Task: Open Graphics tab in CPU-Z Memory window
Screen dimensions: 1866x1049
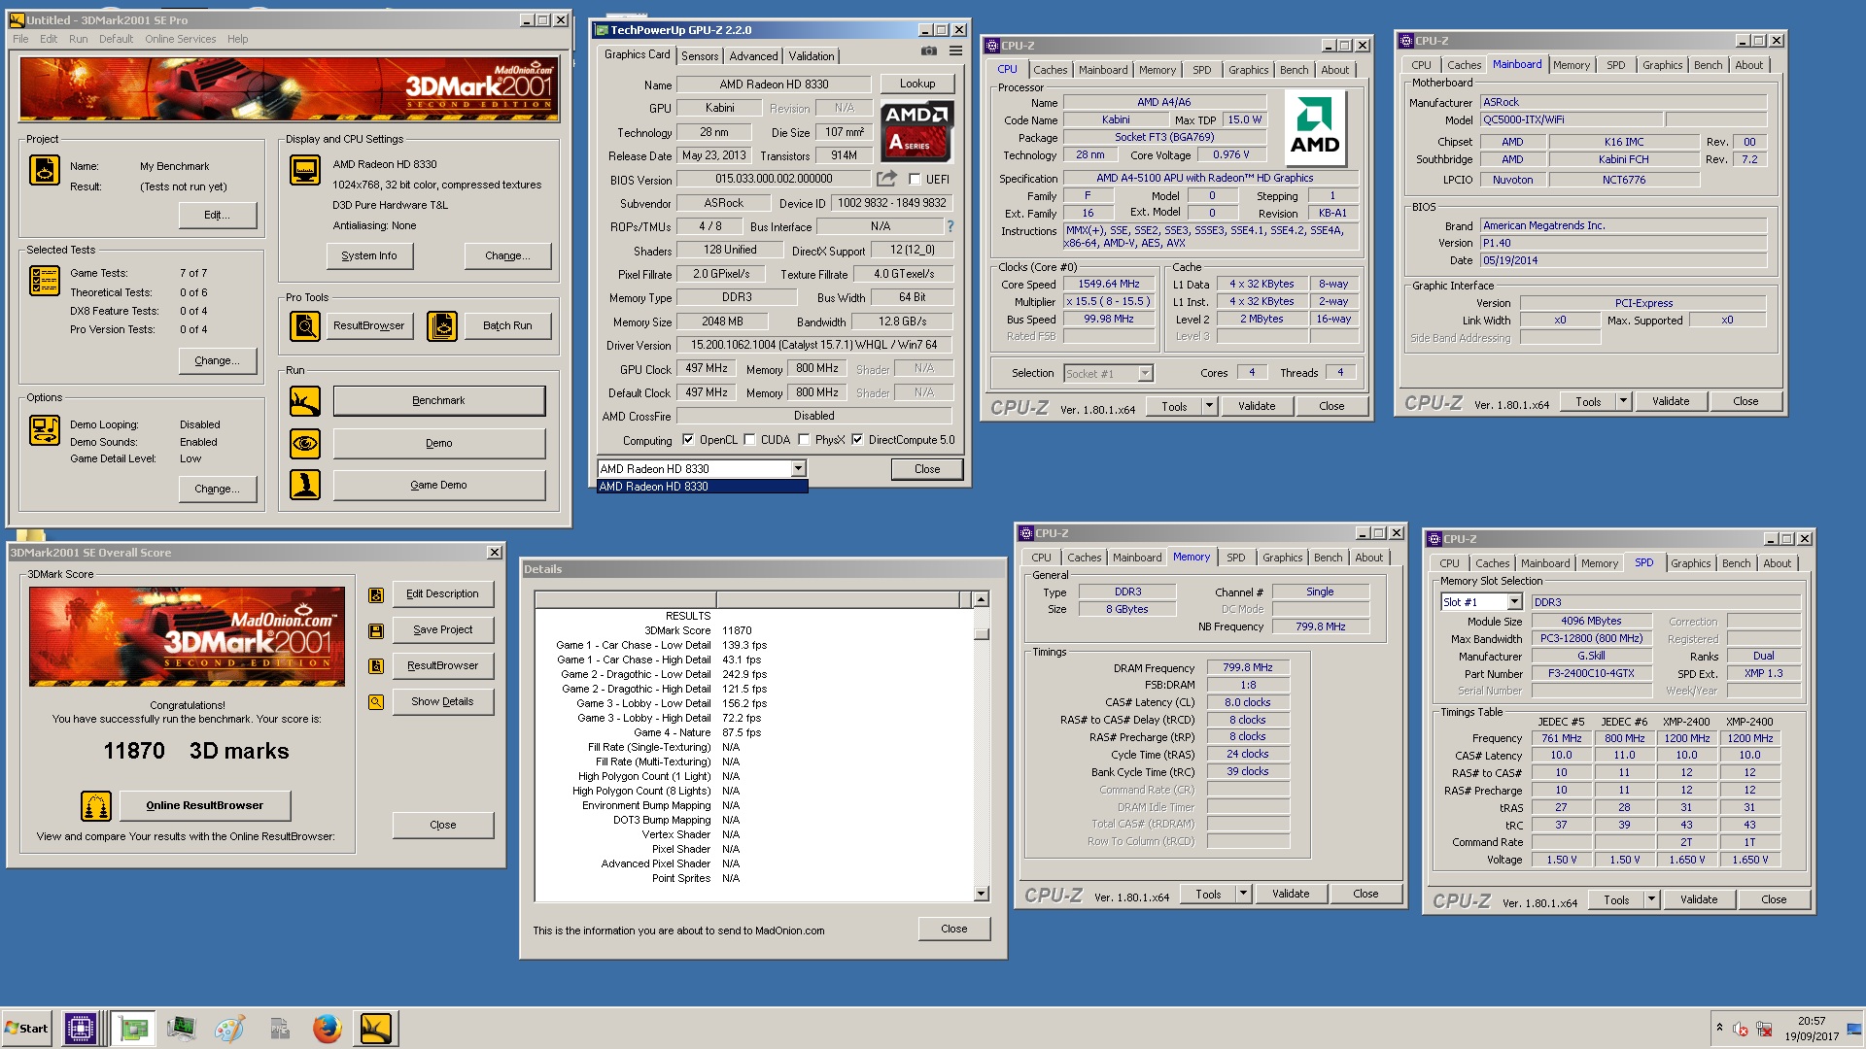Action: 1282,558
